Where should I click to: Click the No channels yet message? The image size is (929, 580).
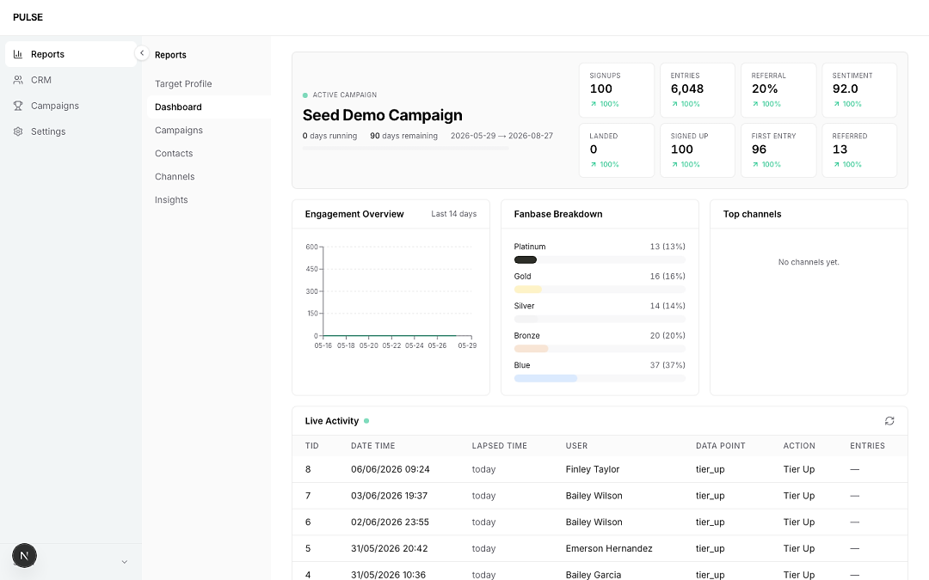[x=809, y=262]
